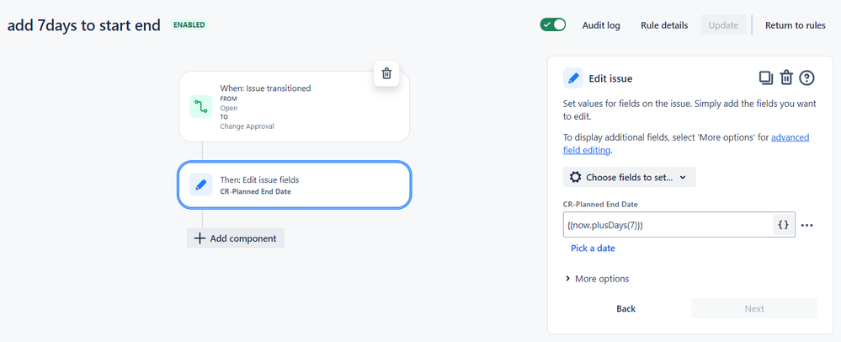Click the Back button
The height and width of the screenshot is (342, 841).
tap(625, 308)
